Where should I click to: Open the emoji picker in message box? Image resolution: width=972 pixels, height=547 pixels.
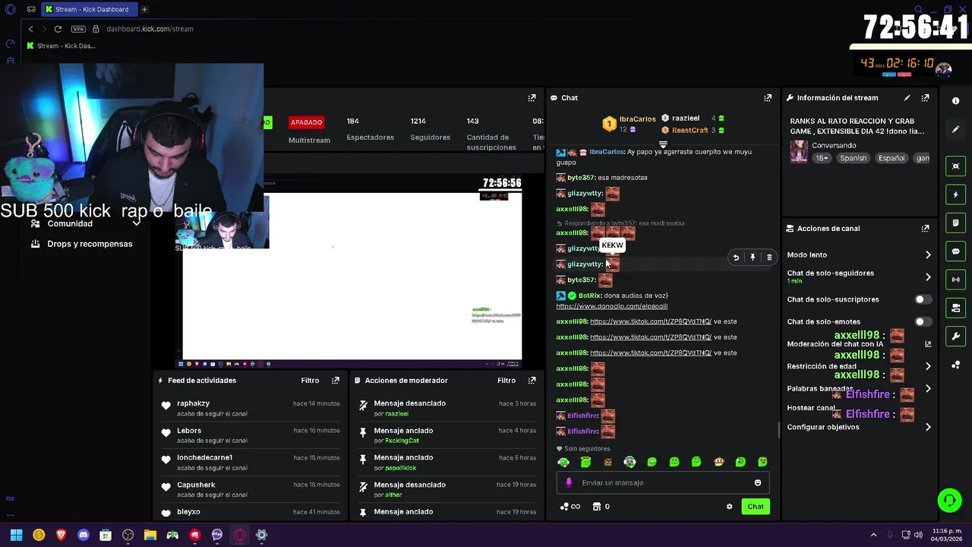coord(757,483)
